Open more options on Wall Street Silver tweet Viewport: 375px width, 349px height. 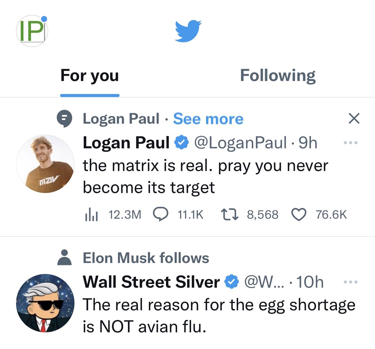tap(350, 282)
